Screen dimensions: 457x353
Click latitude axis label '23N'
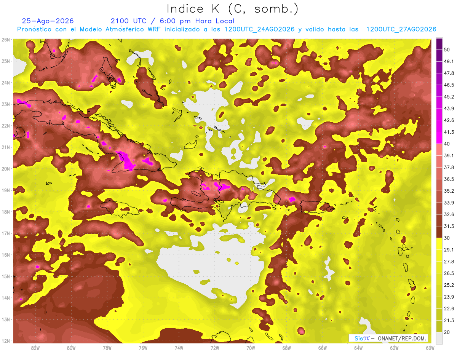tap(5, 104)
